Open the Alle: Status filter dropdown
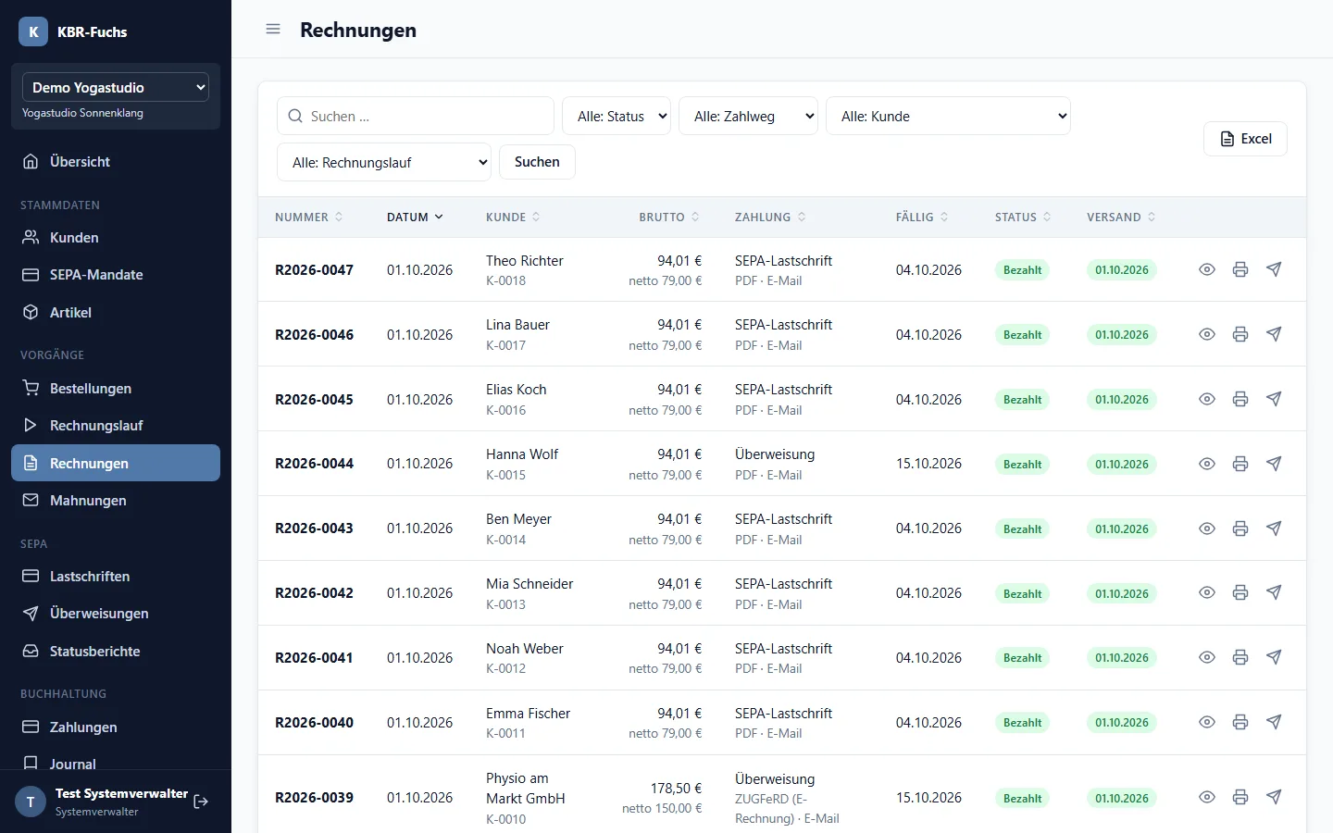 point(617,116)
